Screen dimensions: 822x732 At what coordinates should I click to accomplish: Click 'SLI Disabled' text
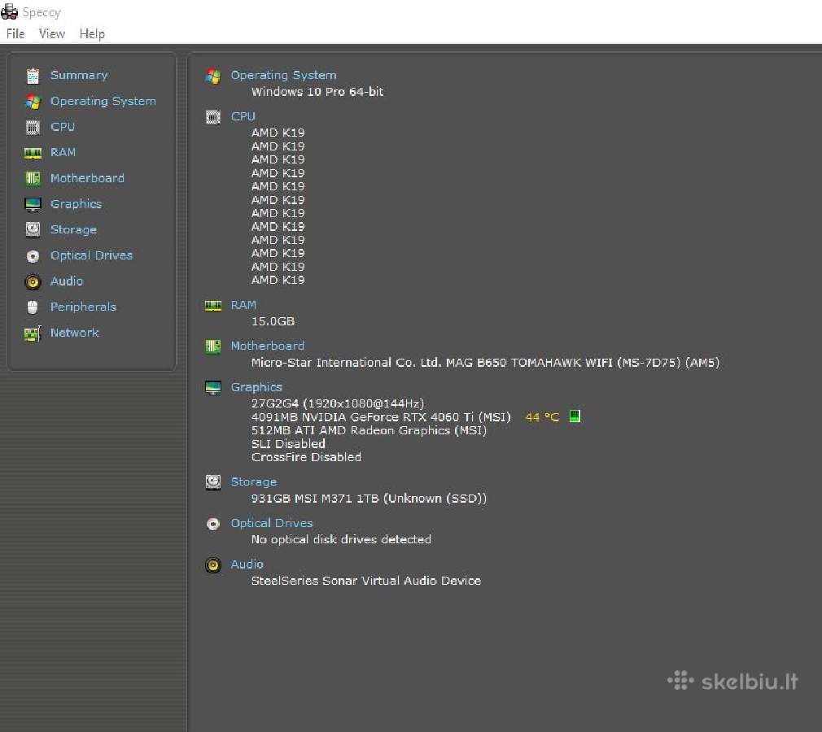(288, 444)
